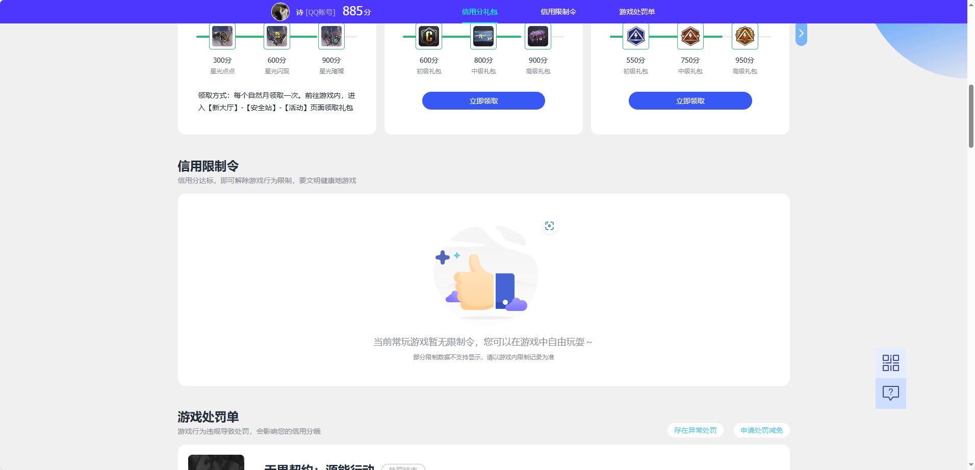This screenshot has height=470, width=975.
Task: Show next gift cards with right arrow
Action: (x=801, y=34)
